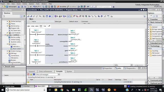Open the Project menu
Screen dimensions: 164x92
(3, 4)
